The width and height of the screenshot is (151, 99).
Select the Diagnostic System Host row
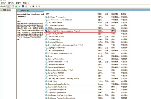[86, 92]
